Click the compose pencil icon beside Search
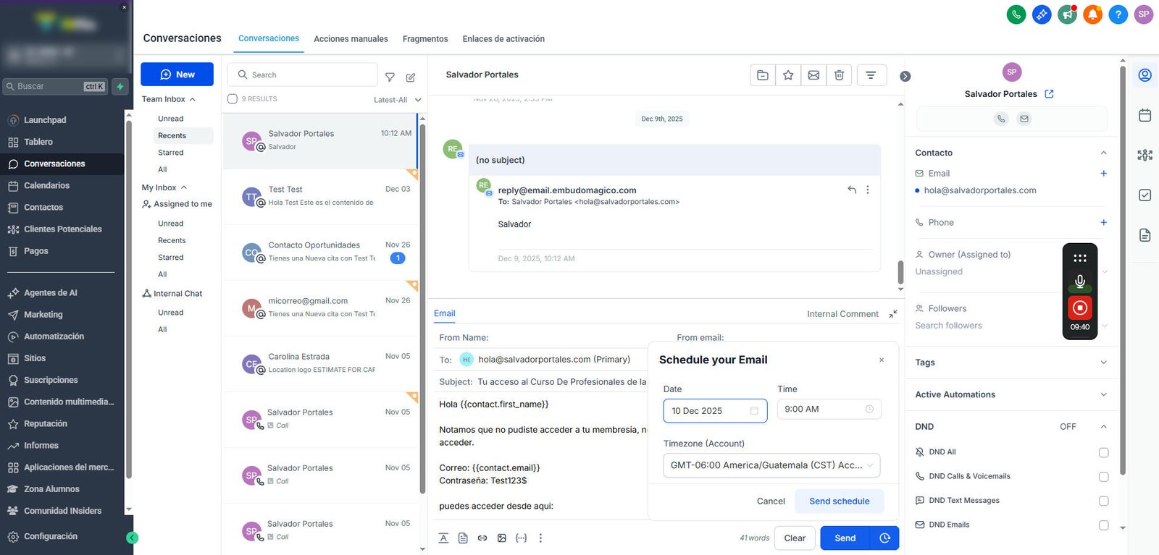 point(411,77)
